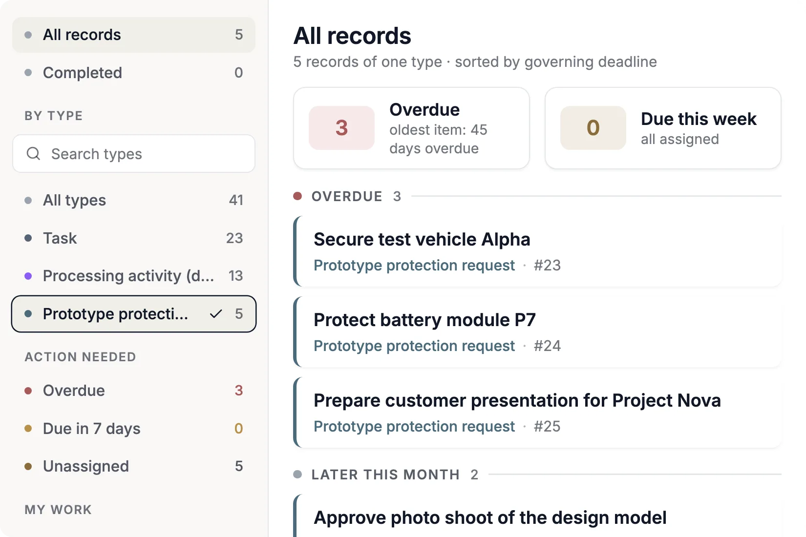
Task: Click the BY TYPE sidebar heading
Action: [x=54, y=116]
